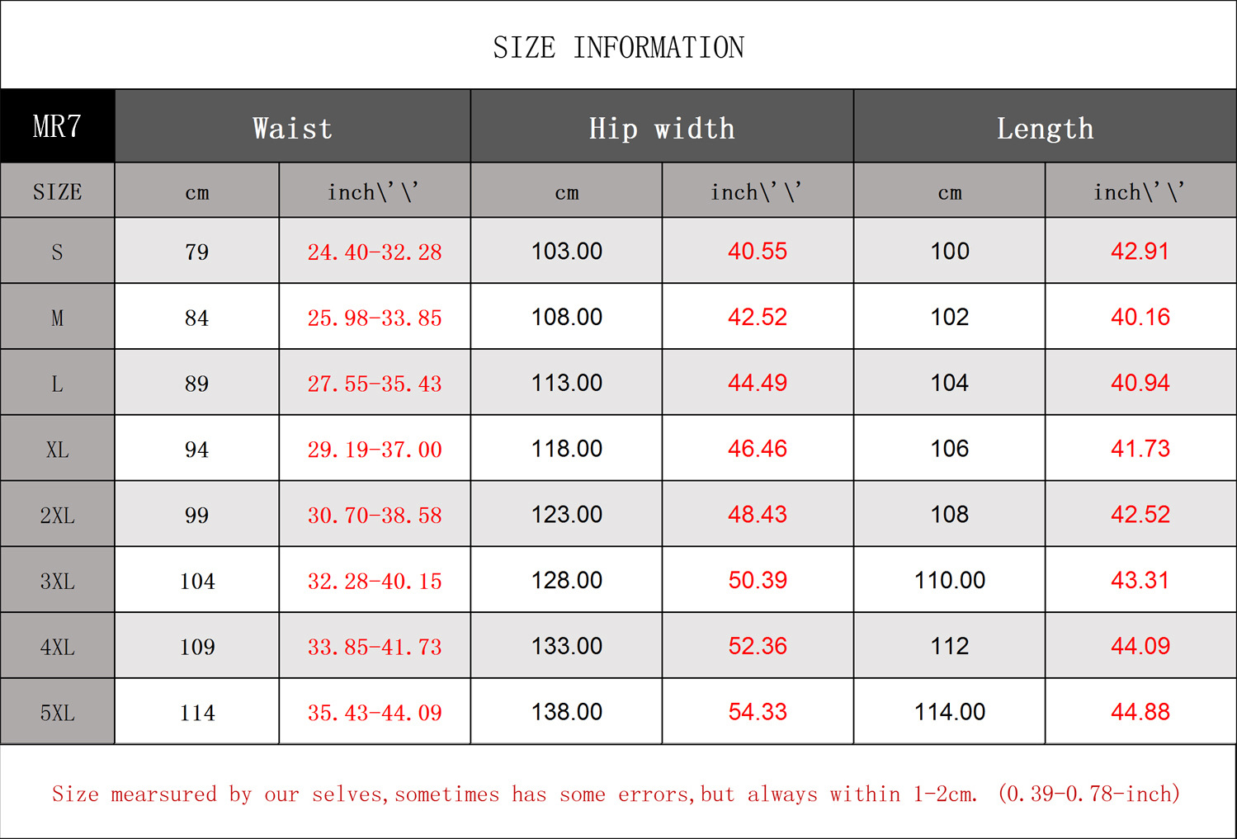Click waist inch range 24.40-32.28
The width and height of the screenshot is (1237, 839).
coord(375,252)
